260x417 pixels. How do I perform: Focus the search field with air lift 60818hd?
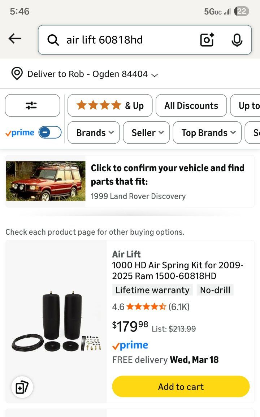coord(126,40)
